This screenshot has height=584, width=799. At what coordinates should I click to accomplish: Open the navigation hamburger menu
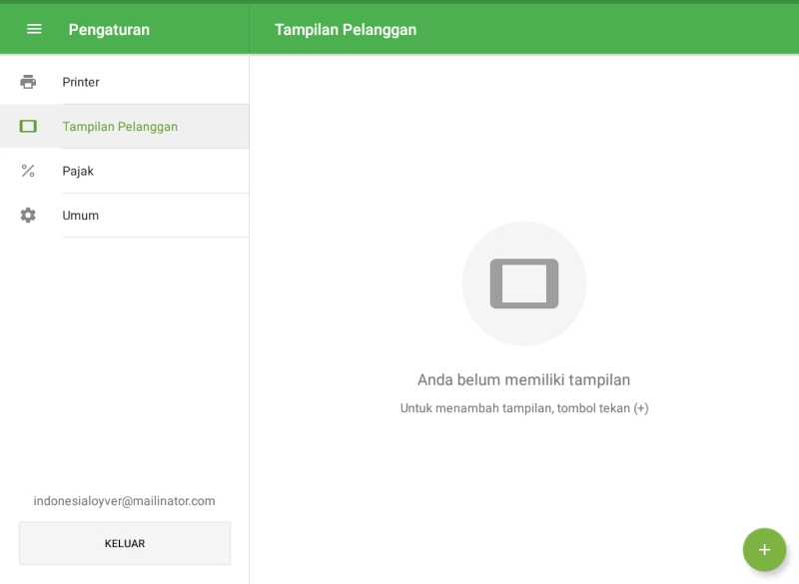pos(33,29)
